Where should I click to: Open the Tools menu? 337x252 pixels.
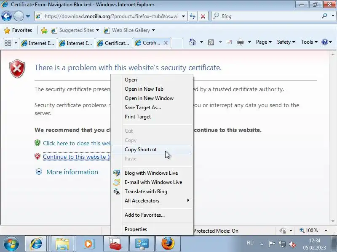pos(309,42)
